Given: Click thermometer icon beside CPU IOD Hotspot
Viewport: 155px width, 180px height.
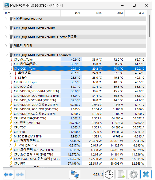Looking at the screenshot, I should (11, 82).
